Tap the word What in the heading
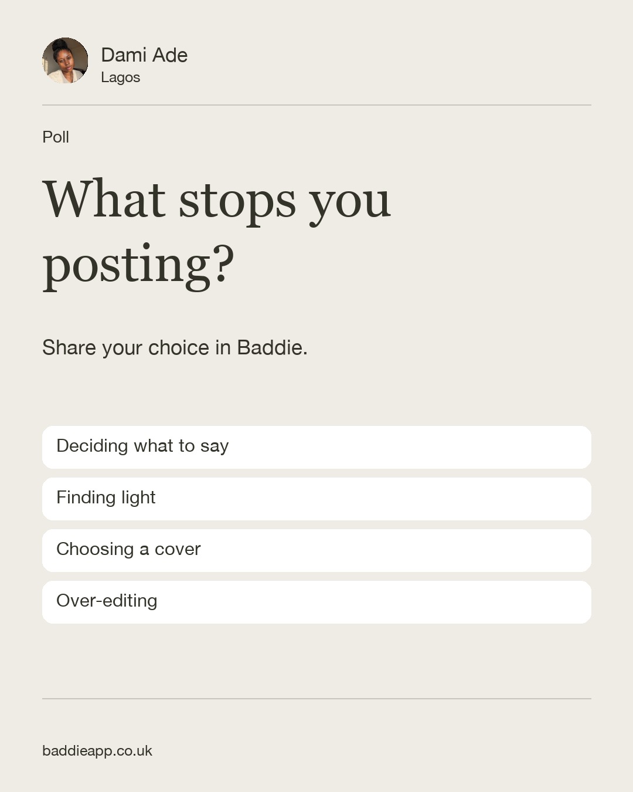Screen dimensions: 633x792 (x=104, y=199)
